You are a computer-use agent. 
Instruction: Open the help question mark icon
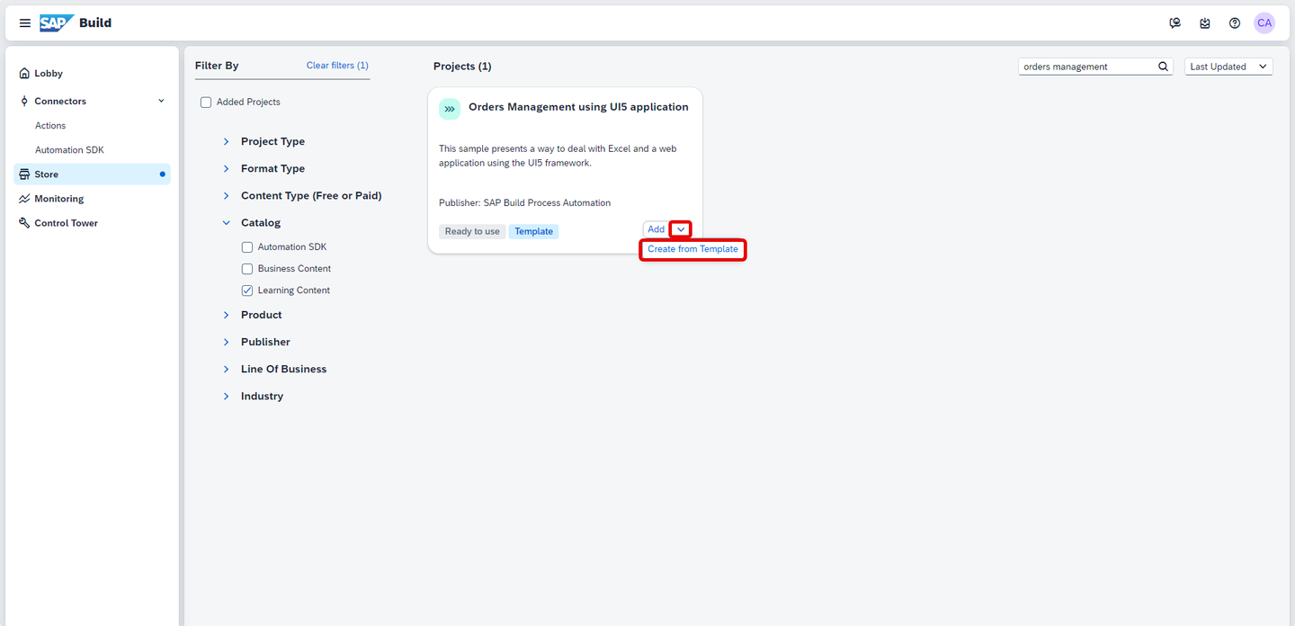point(1235,23)
